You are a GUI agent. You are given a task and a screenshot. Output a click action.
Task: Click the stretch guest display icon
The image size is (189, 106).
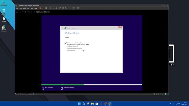[78, 8]
